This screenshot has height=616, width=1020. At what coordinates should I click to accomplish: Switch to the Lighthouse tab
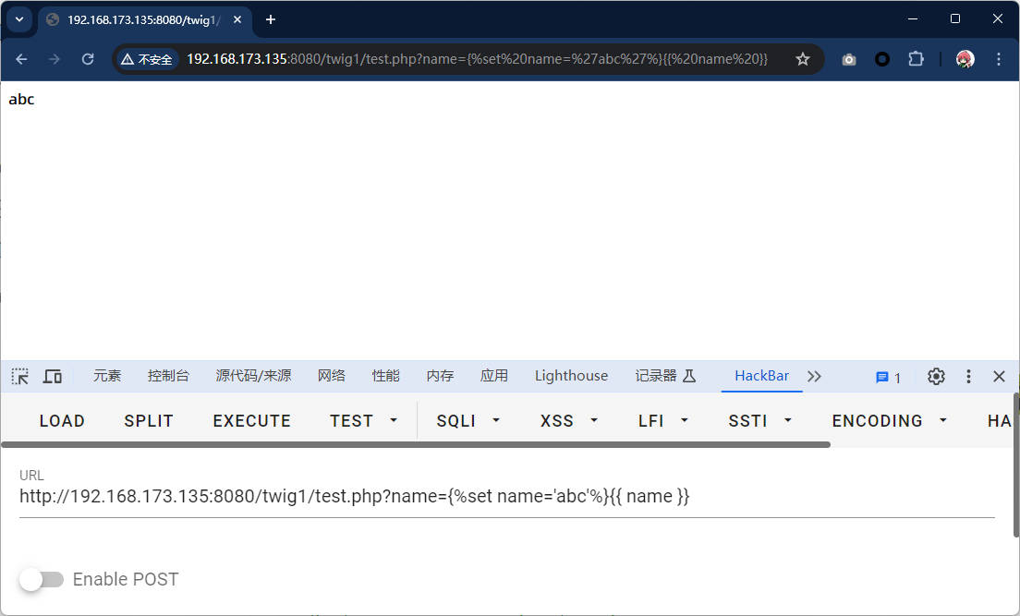[571, 376]
